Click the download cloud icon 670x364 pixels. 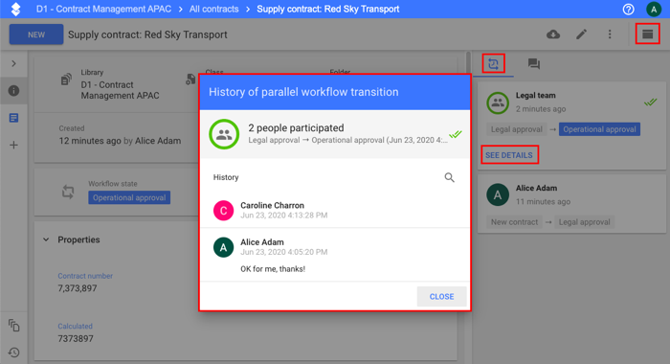553,34
